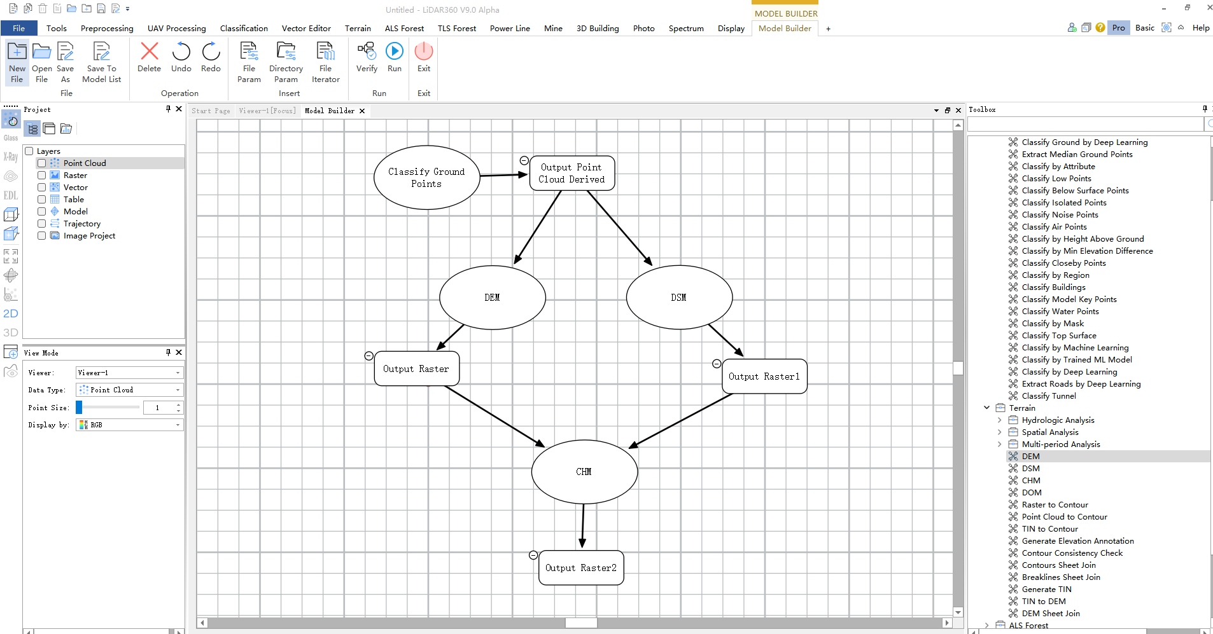The width and height of the screenshot is (1213, 634).
Task: Click the Point Size slider handle
Action: (79, 408)
